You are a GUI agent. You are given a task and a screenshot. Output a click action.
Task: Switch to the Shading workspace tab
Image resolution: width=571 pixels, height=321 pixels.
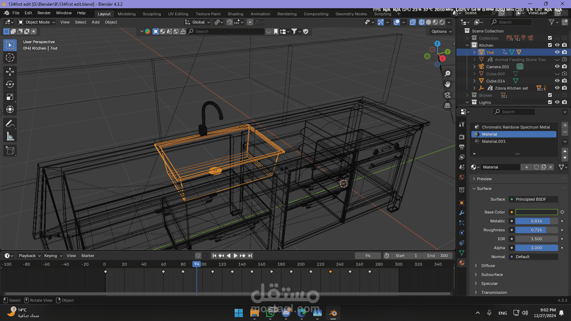(x=235, y=14)
